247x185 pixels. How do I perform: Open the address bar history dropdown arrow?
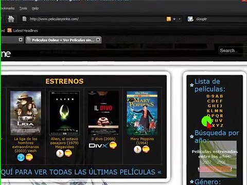click(180, 19)
